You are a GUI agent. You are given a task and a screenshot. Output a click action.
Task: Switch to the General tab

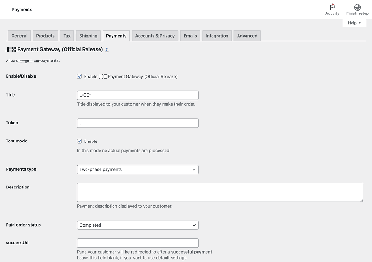tap(20, 36)
